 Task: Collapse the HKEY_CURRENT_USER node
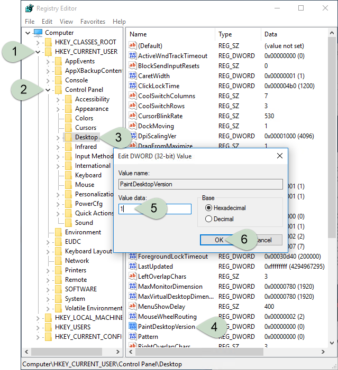coord(38,52)
